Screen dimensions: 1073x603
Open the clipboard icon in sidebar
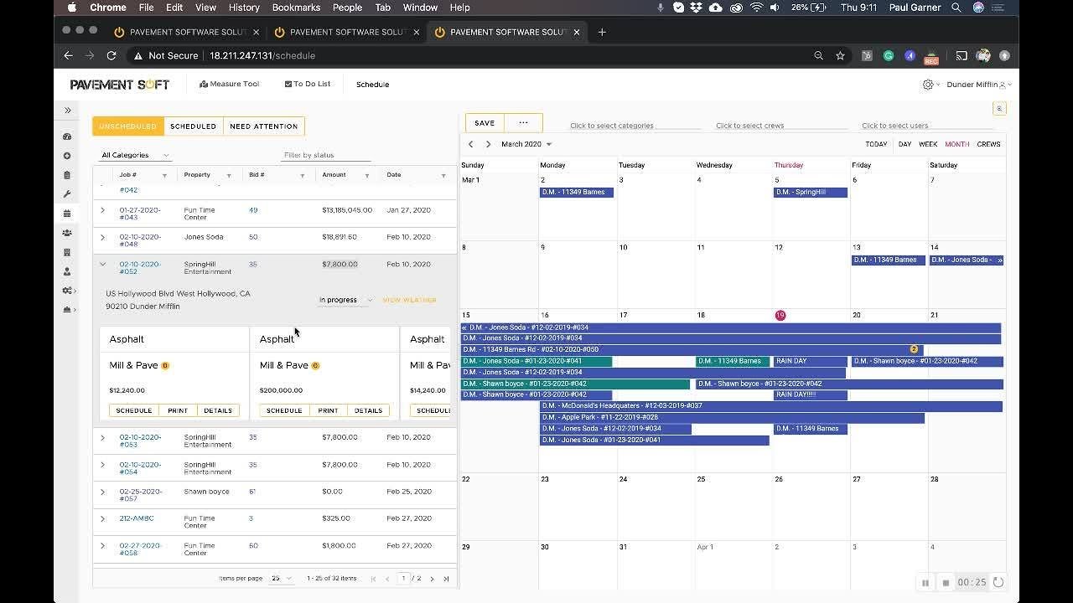pyautogui.click(x=67, y=175)
